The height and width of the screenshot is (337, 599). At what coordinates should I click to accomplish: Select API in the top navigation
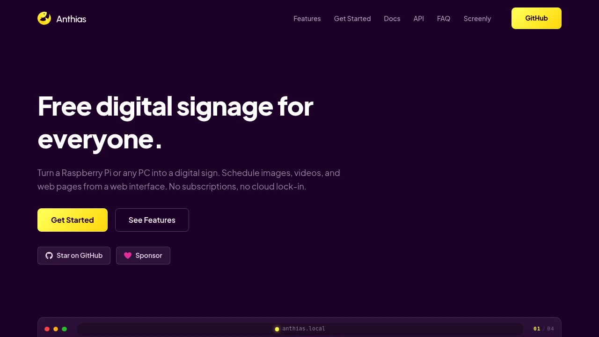point(419,19)
